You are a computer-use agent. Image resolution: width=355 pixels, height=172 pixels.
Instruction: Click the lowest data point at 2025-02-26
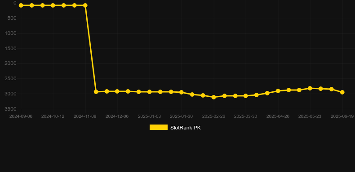pos(214,97)
